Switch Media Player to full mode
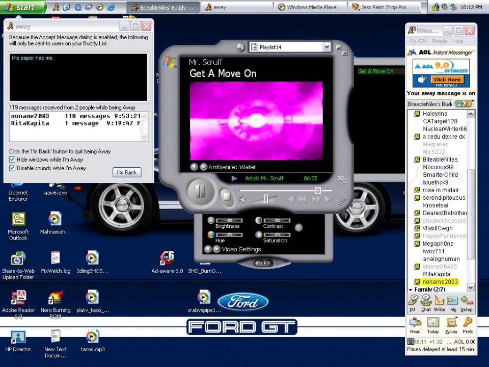The height and width of the screenshot is (367, 489). coord(342,180)
